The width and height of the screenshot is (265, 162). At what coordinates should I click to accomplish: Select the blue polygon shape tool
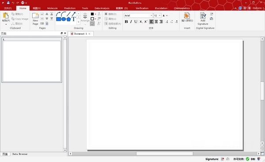[x=68, y=19]
